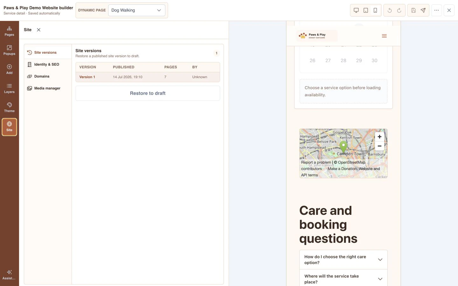Open the more options ellipsis menu
458x286 pixels.
point(436,10)
